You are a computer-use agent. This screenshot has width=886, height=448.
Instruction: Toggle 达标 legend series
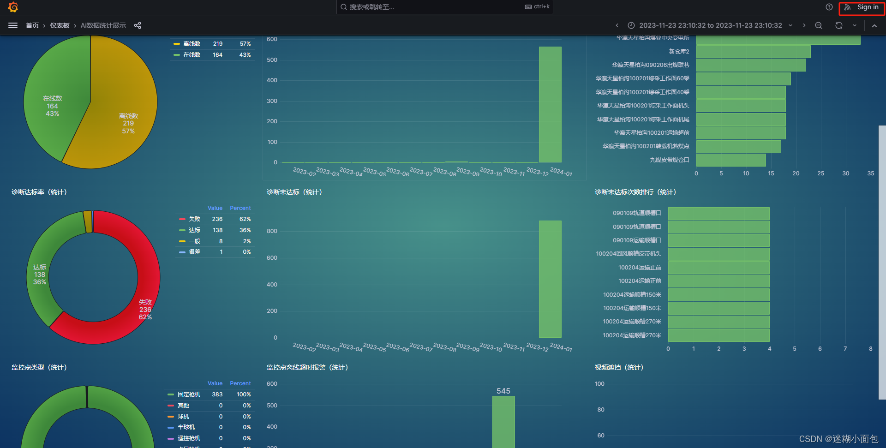coord(194,230)
